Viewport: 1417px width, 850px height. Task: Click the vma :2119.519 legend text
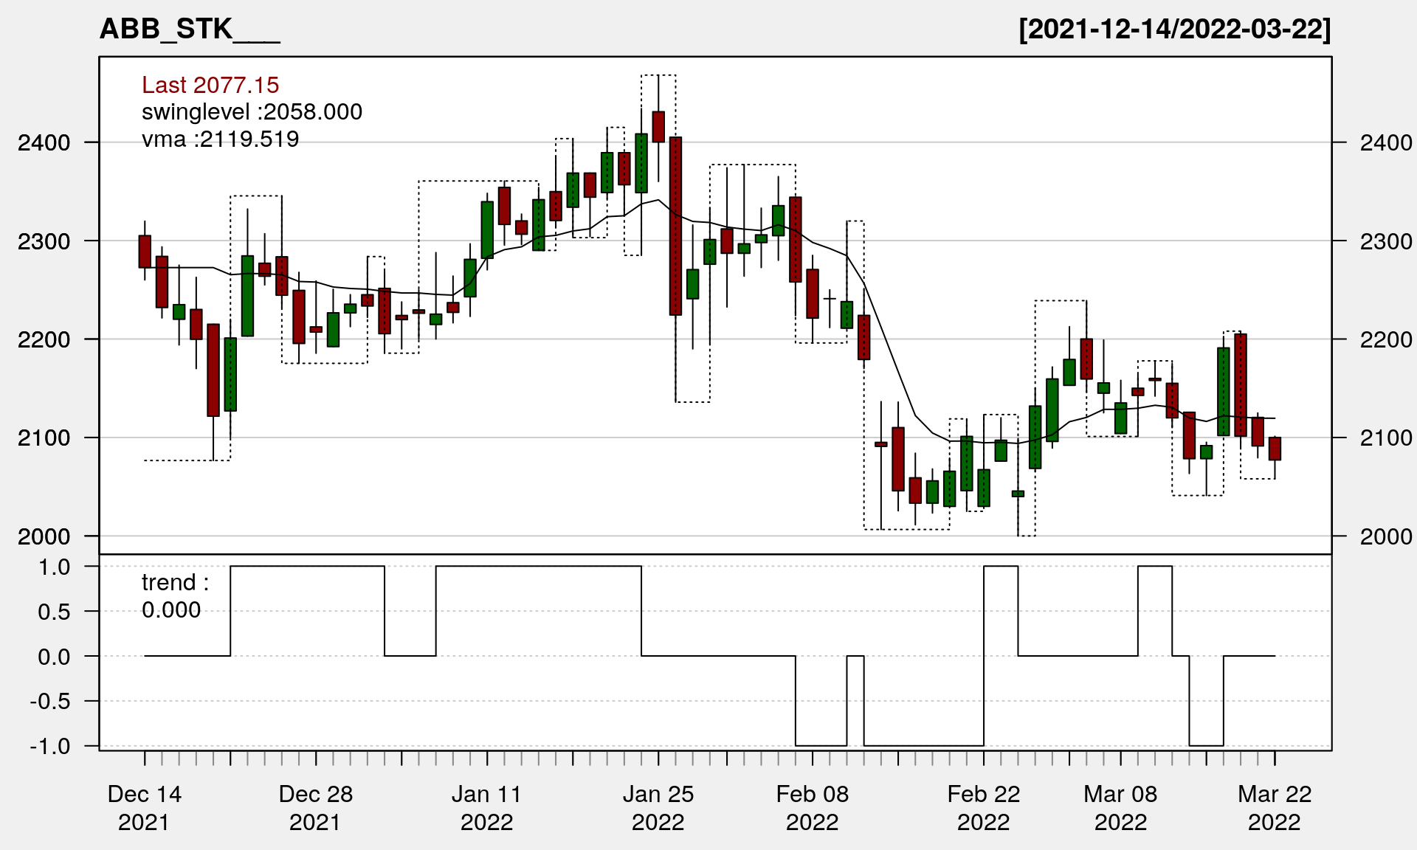click(x=220, y=139)
